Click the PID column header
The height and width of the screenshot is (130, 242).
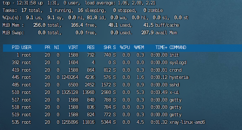click(x=15, y=47)
